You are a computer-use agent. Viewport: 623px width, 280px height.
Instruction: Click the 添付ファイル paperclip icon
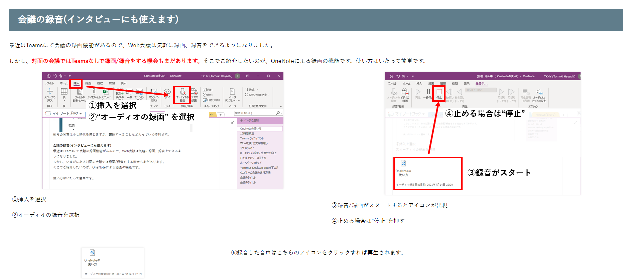coord(94,92)
